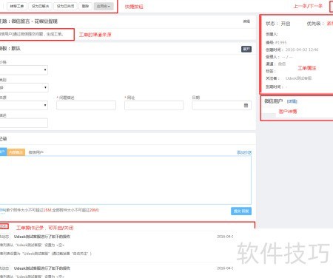Open the second dropdown select under template
The width and height of the screenshot is (333, 278).
24,87
